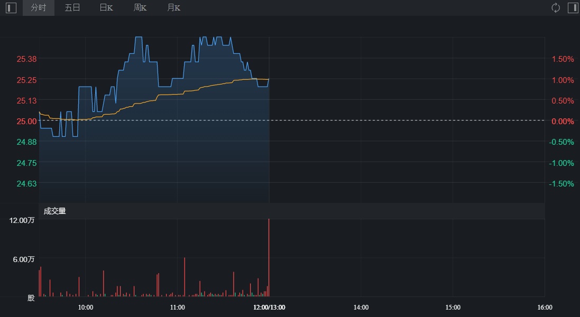Click the 成交量 volume panel header

[x=55, y=211]
